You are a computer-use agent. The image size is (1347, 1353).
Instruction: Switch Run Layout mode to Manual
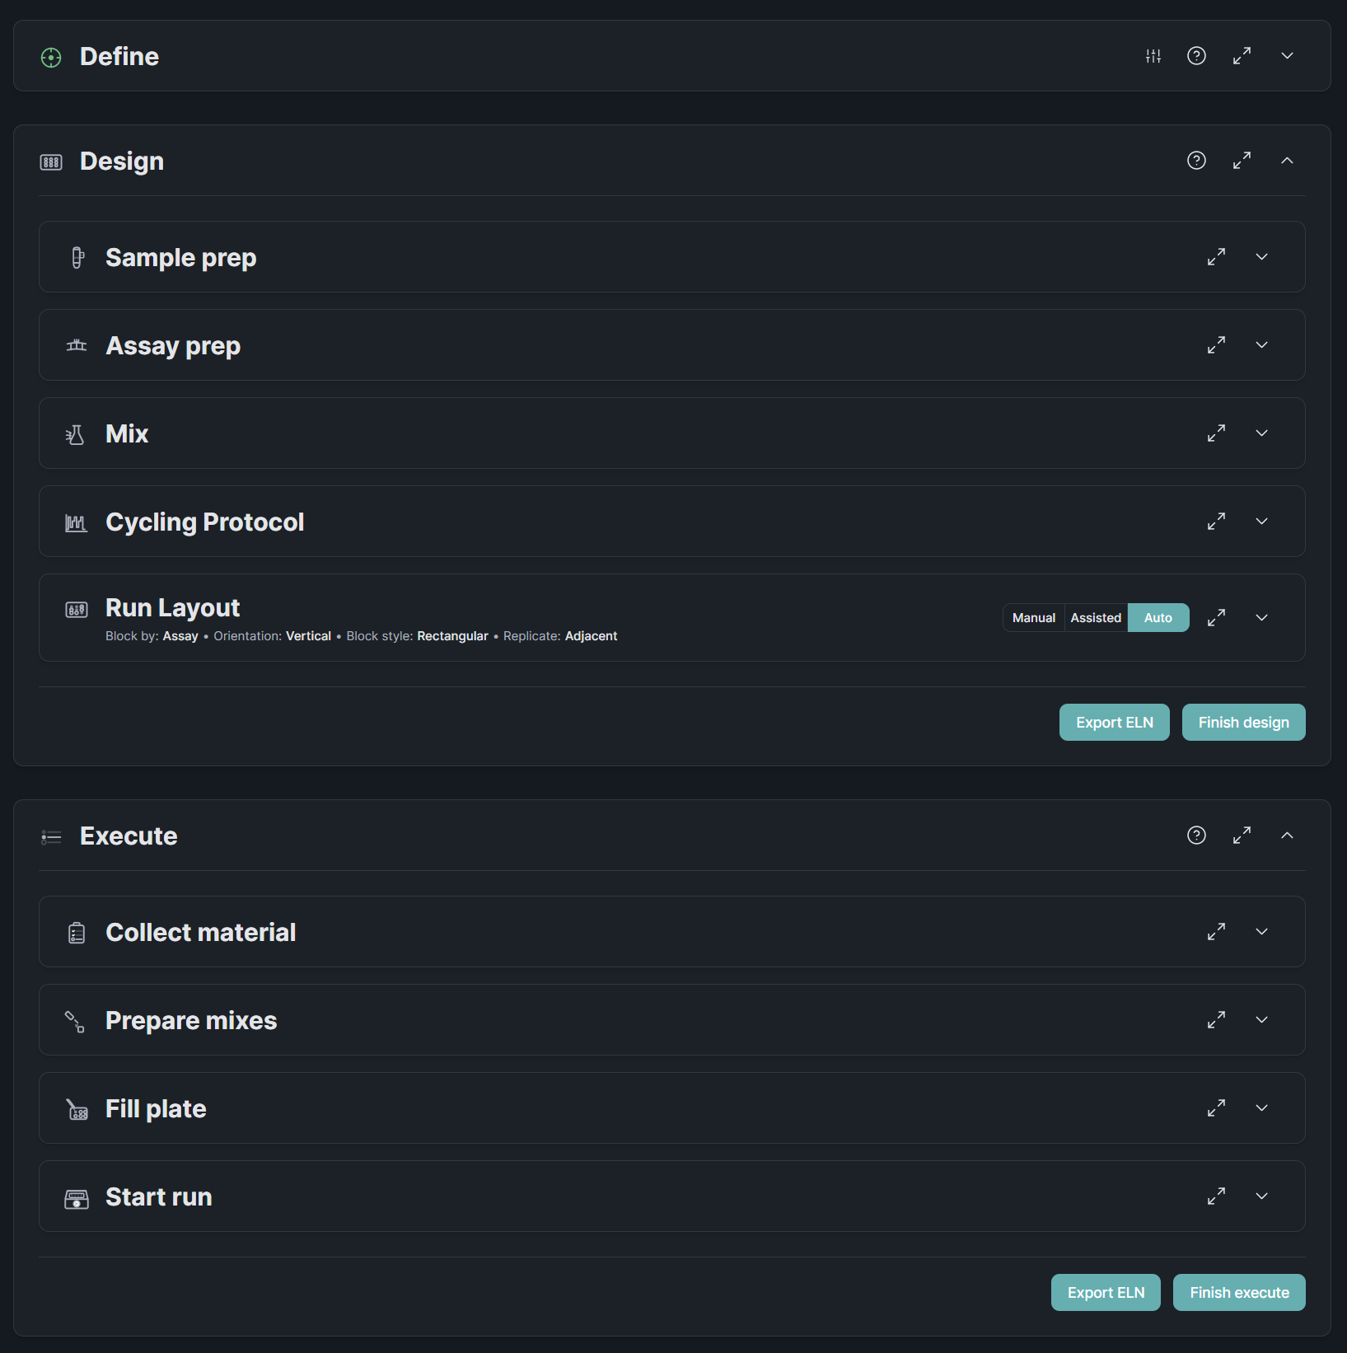tap(1033, 617)
